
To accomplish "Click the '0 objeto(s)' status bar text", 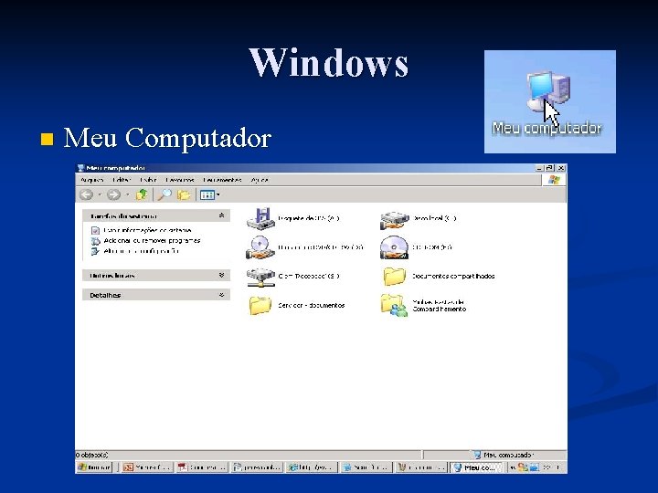I will coord(92,455).
